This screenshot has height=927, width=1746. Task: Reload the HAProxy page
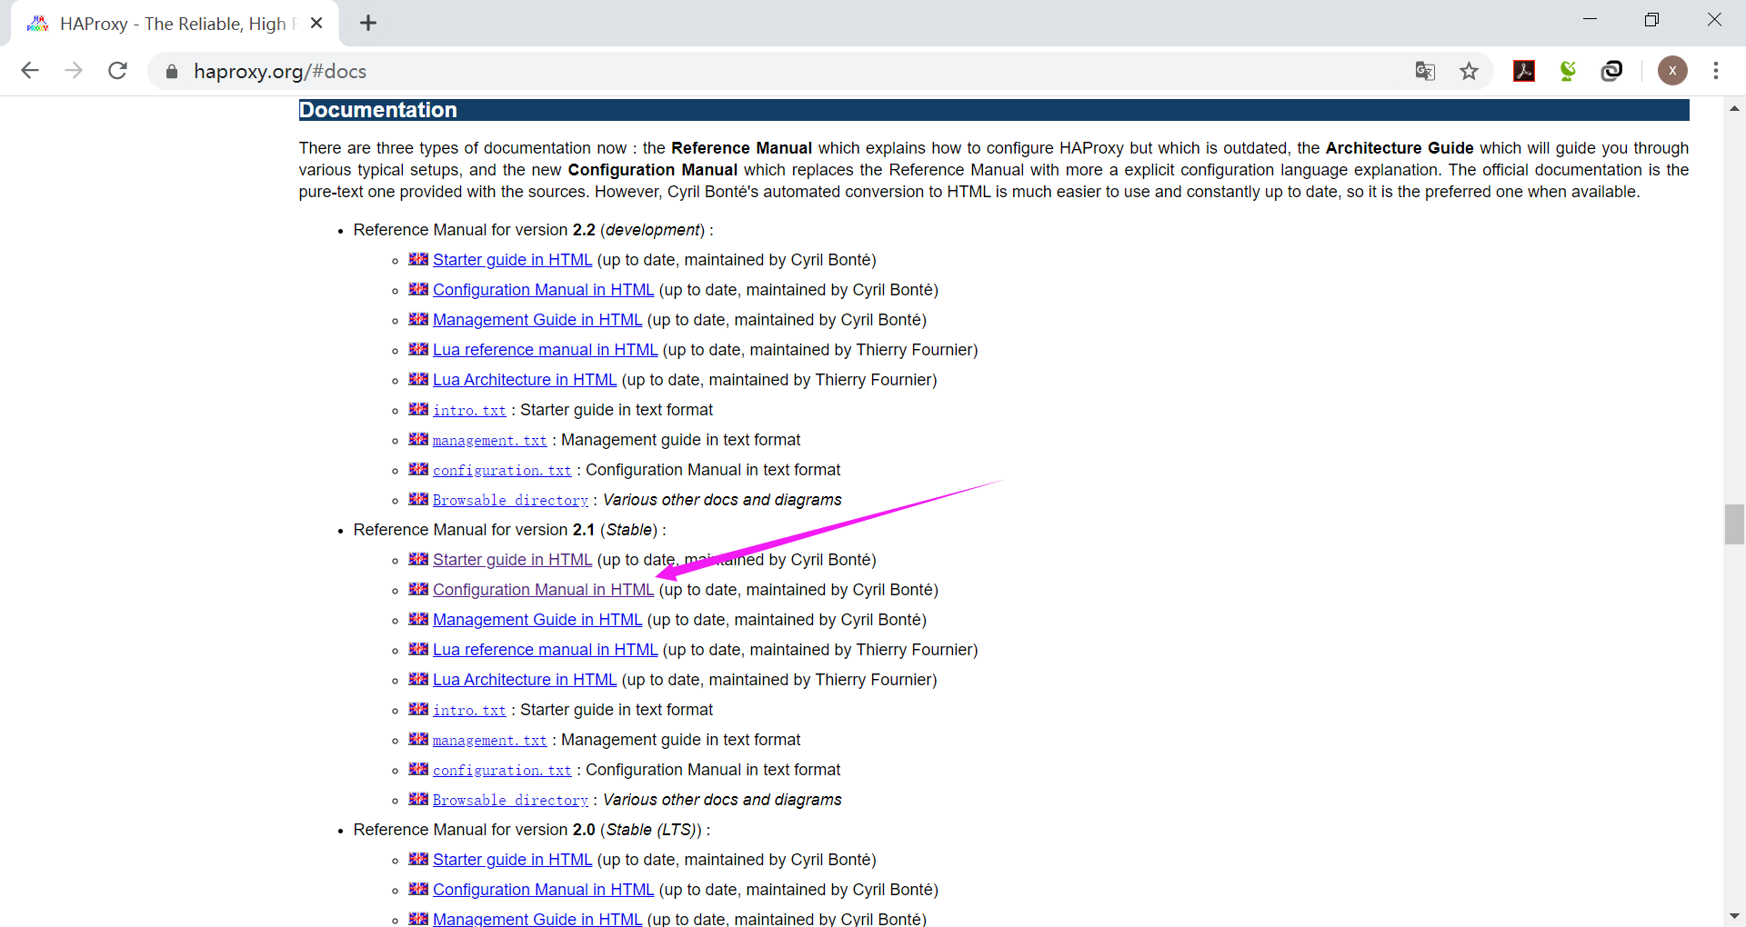[117, 71]
